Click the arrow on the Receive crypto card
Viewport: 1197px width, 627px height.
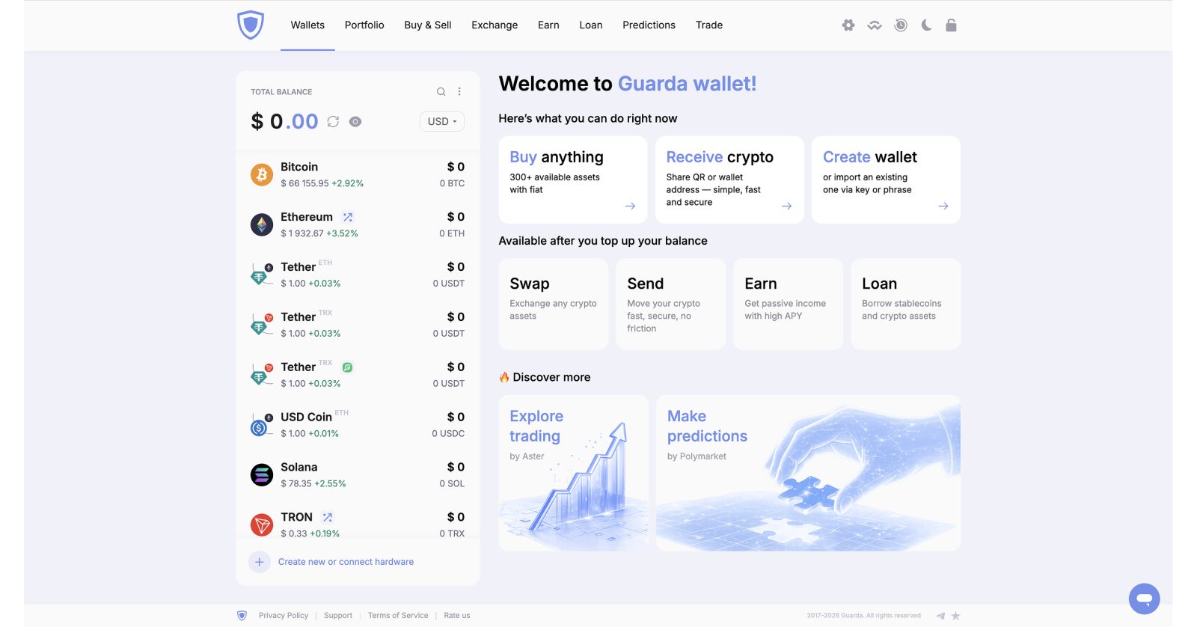(x=786, y=206)
